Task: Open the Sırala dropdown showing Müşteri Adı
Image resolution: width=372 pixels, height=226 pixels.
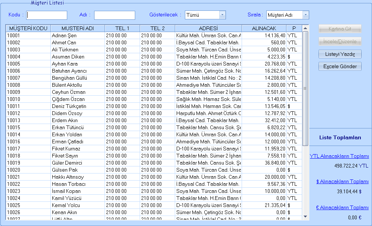Action: coord(306,15)
